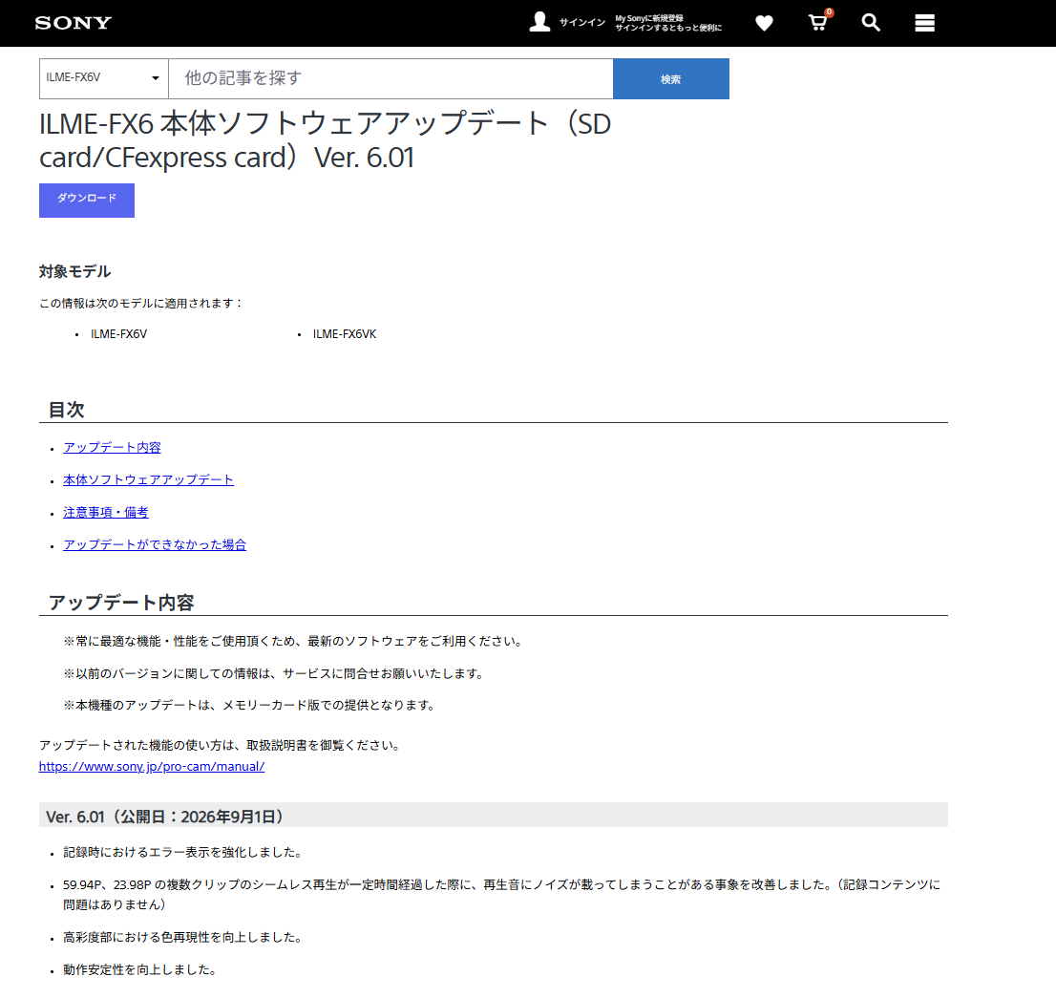
Task: Open the アップデート内容 contents link
Action: coord(112,447)
